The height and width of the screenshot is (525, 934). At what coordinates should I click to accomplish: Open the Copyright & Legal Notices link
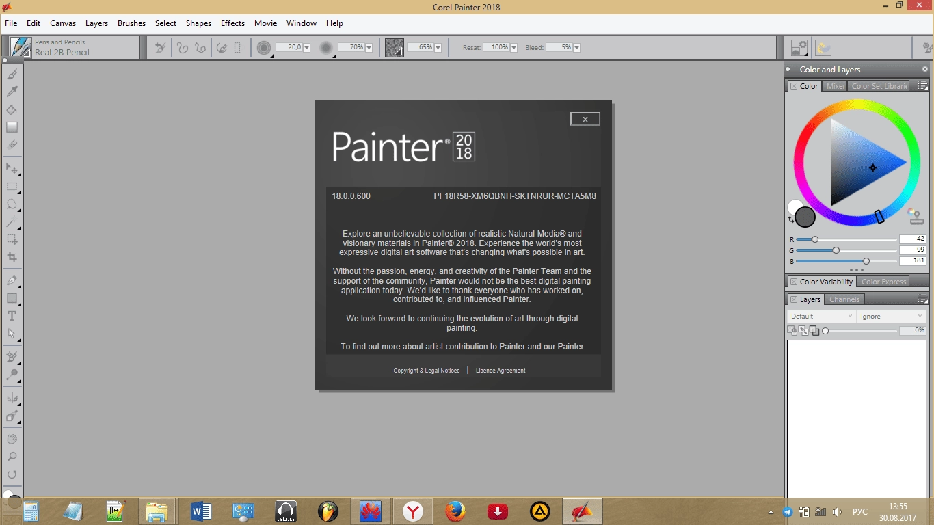[x=427, y=371]
